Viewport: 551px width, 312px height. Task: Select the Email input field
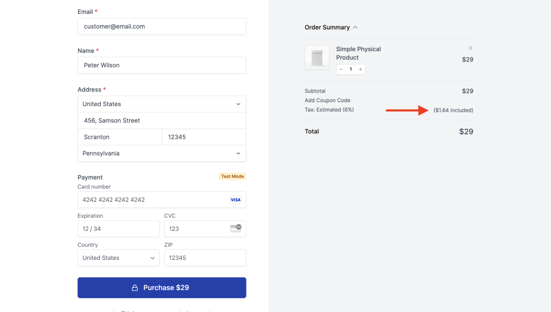point(161,26)
